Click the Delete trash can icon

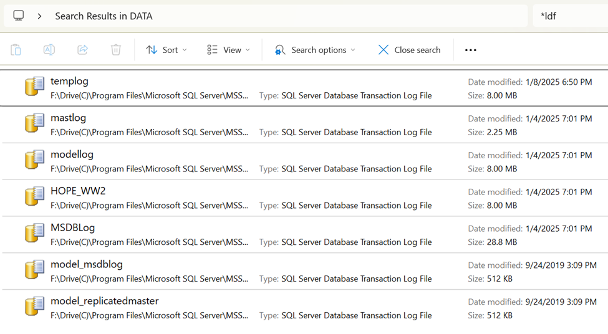coord(116,50)
